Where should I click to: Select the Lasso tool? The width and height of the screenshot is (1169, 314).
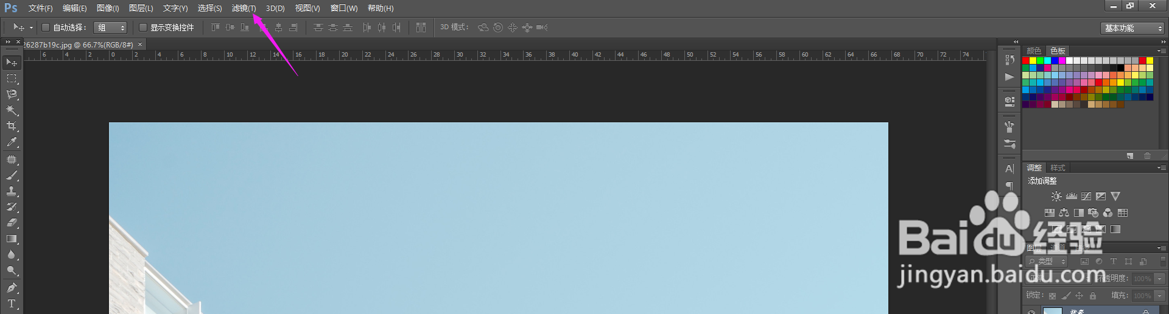[x=12, y=94]
